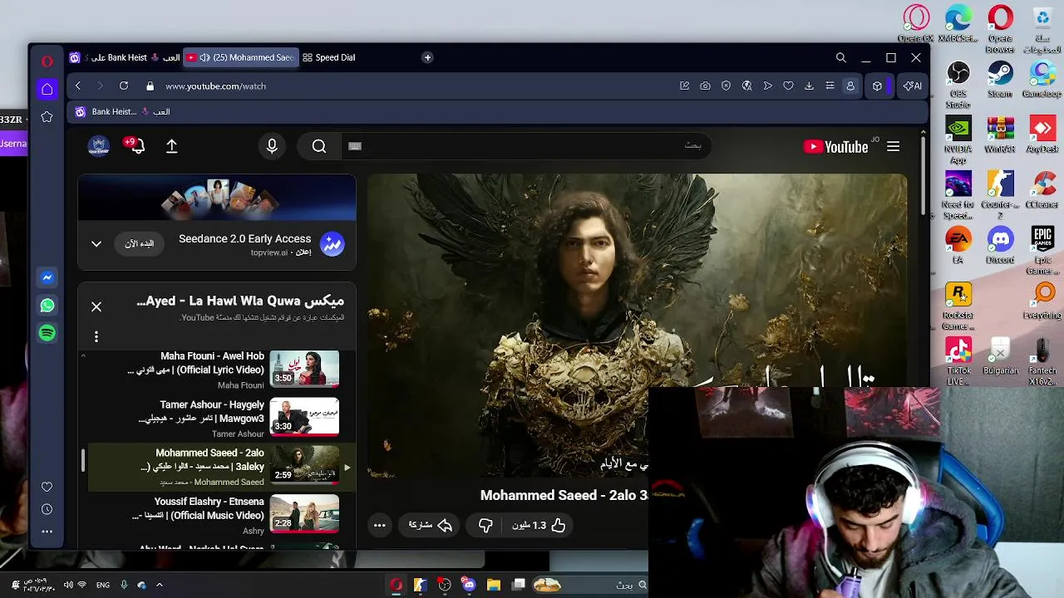Dislike the video

[x=485, y=525]
